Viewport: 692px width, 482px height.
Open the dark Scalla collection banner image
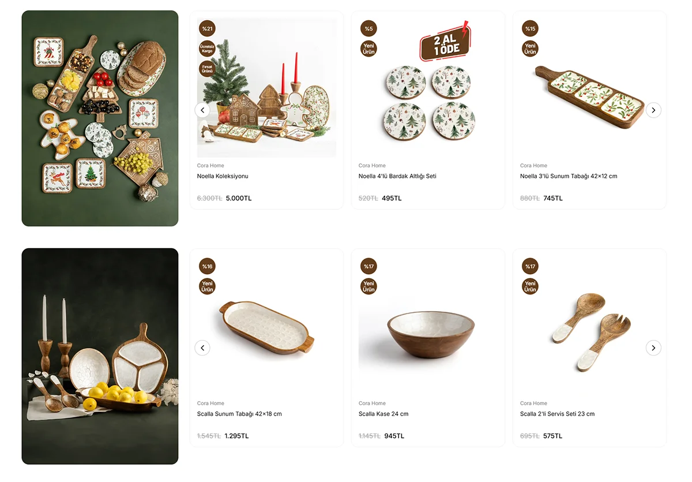pyautogui.click(x=100, y=356)
